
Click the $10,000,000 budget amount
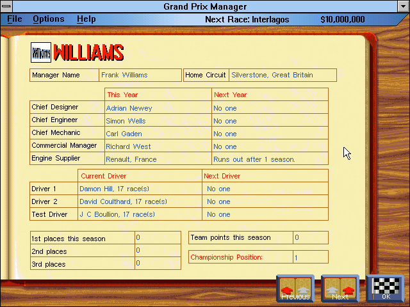pos(343,20)
